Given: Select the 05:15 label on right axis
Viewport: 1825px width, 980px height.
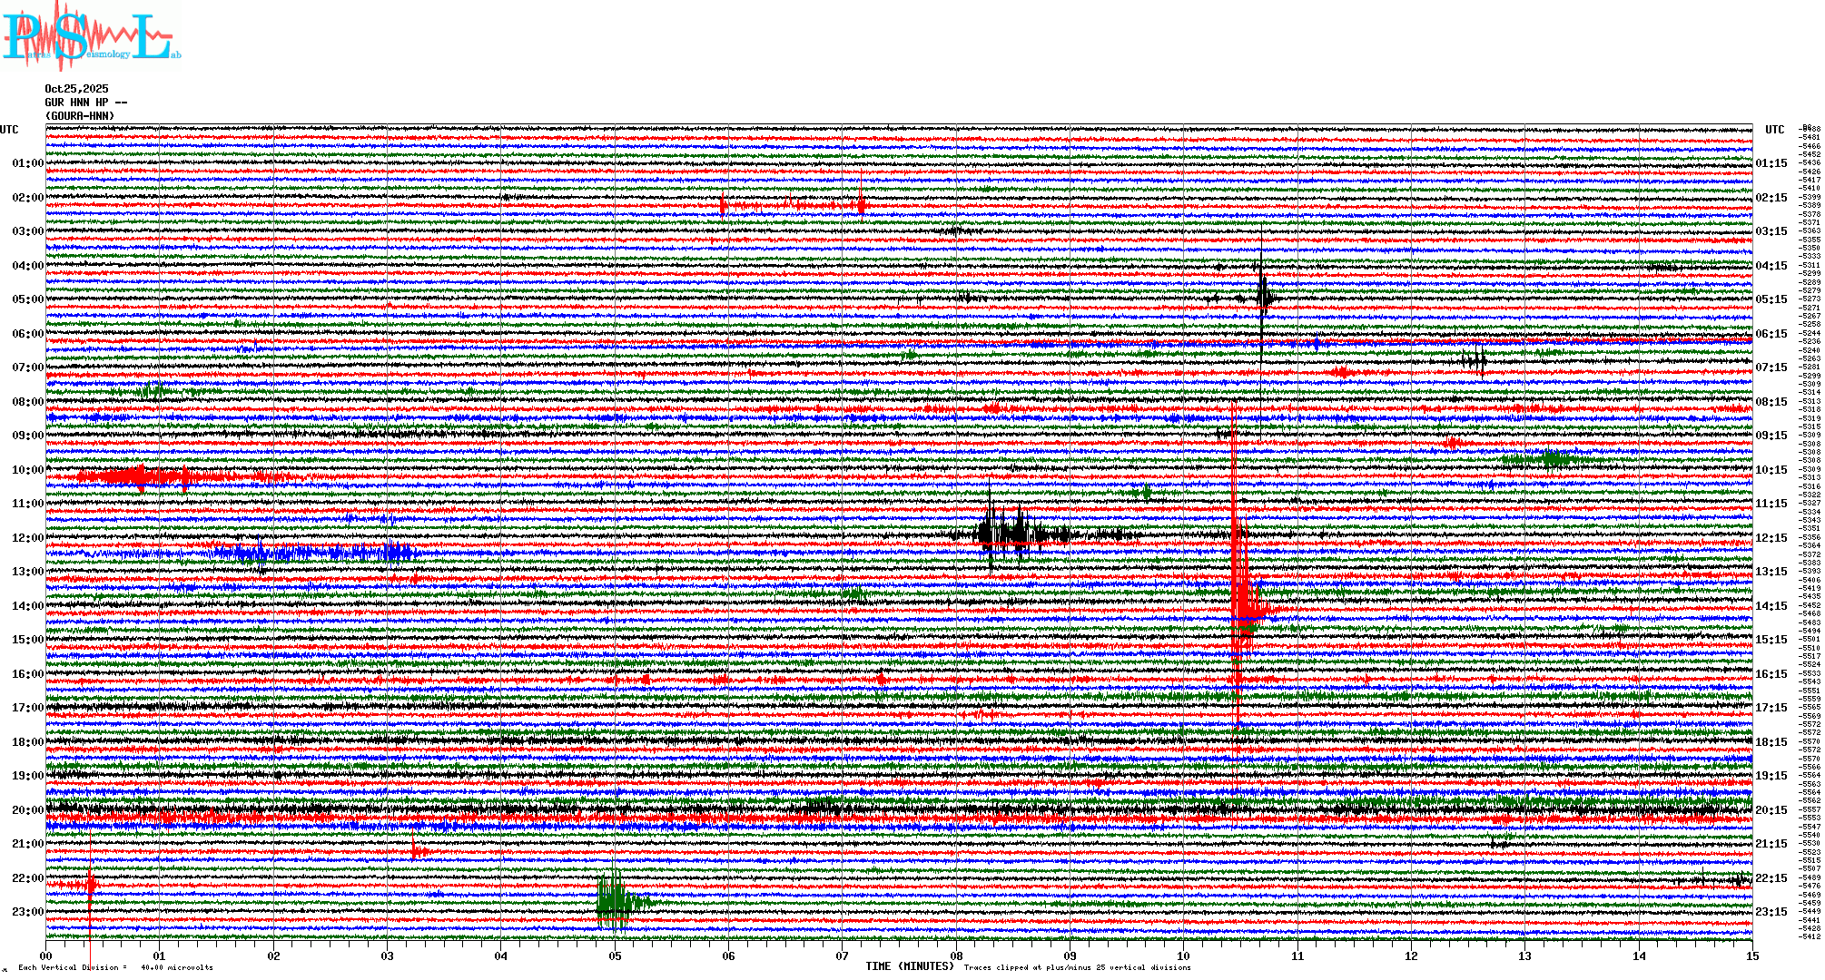Looking at the screenshot, I should pos(1771,299).
